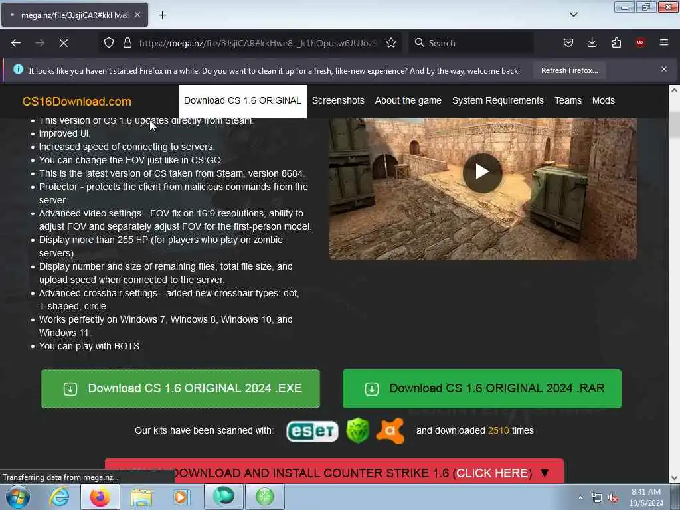This screenshot has width=680, height=510.
Task: Select Download CS 1.6 ORIGINAL menu item
Action: pyautogui.click(x=242, y=101)
